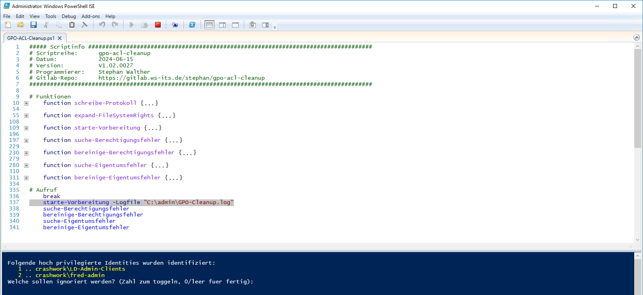Image resolution: width=643 pixels, height=295 pixels.
Task: Stop operation with the red square button
Action: coord(158,25)
